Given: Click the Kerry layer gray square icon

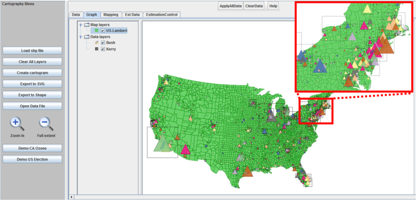Looking at the screenshot, I should [97, 49].
